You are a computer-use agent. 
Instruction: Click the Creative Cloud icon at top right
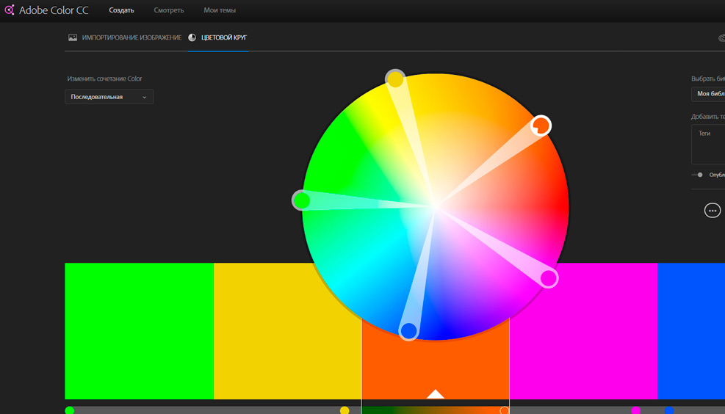[x=721, y=37]
